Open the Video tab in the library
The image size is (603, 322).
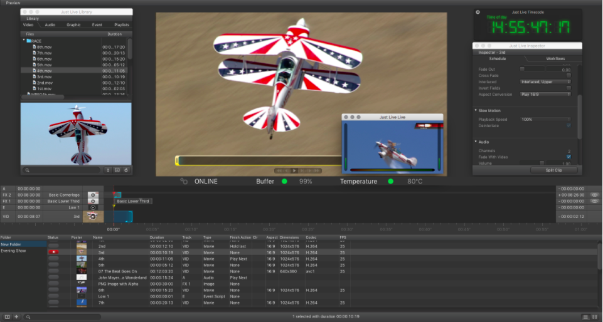pyautogui.click(x=28, y=25)
